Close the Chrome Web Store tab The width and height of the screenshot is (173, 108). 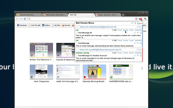(41, 15)
